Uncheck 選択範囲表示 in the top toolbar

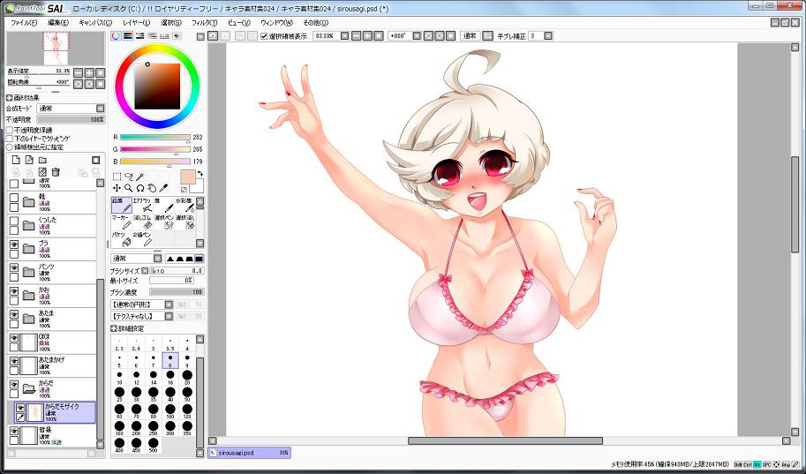click(x=264, y=36)
